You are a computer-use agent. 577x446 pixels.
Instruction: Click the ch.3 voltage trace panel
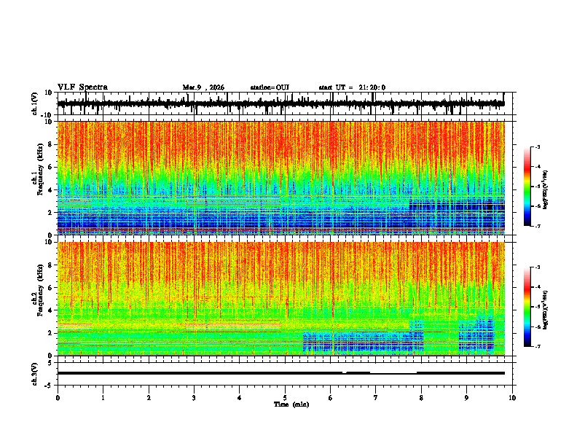286,374
